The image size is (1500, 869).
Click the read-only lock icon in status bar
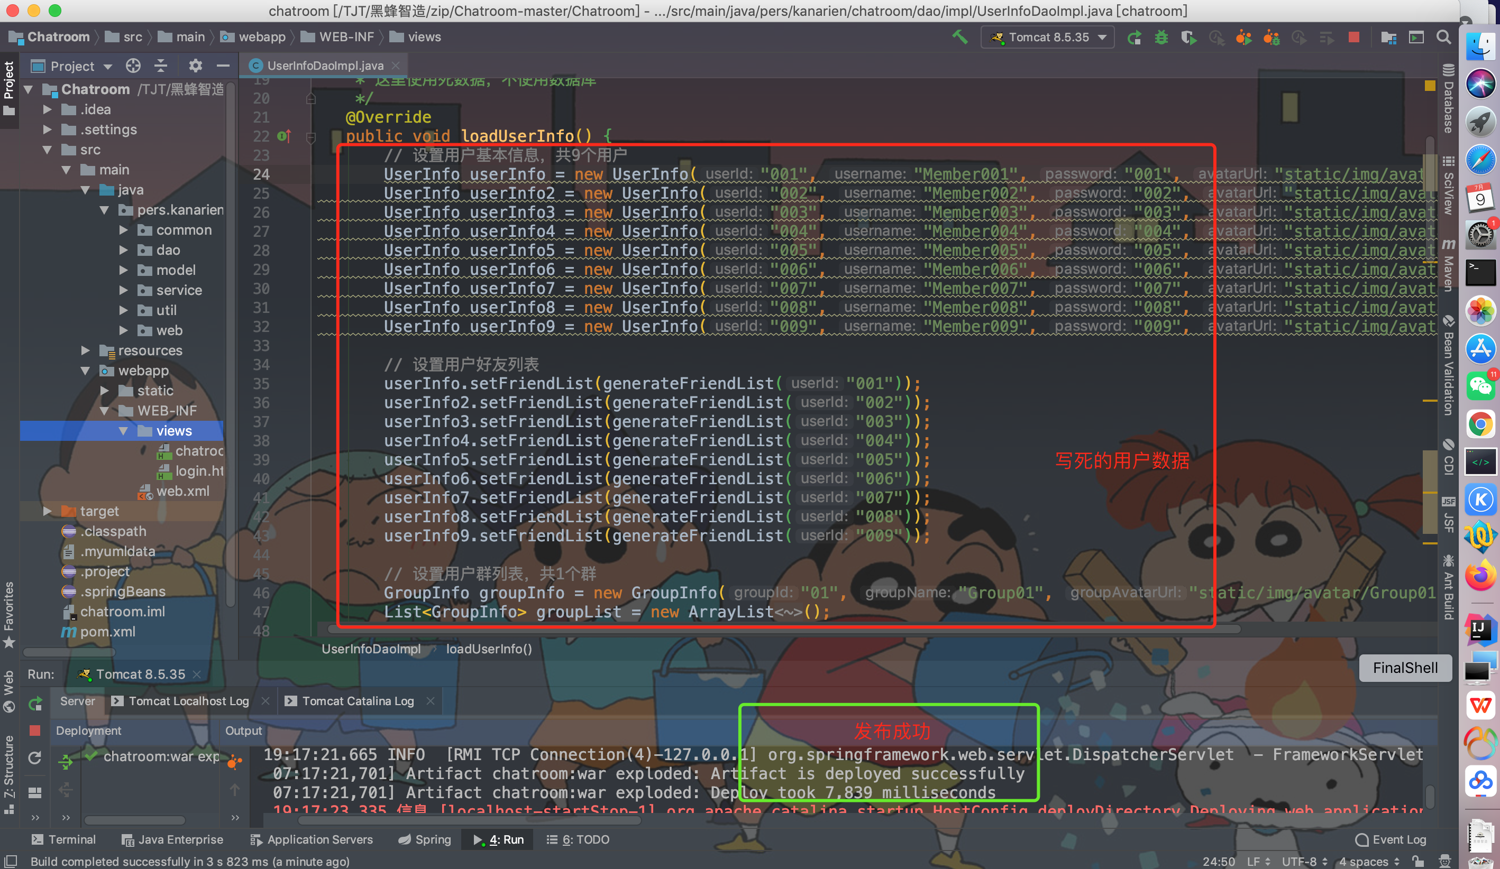click(x=1419, y=861)
